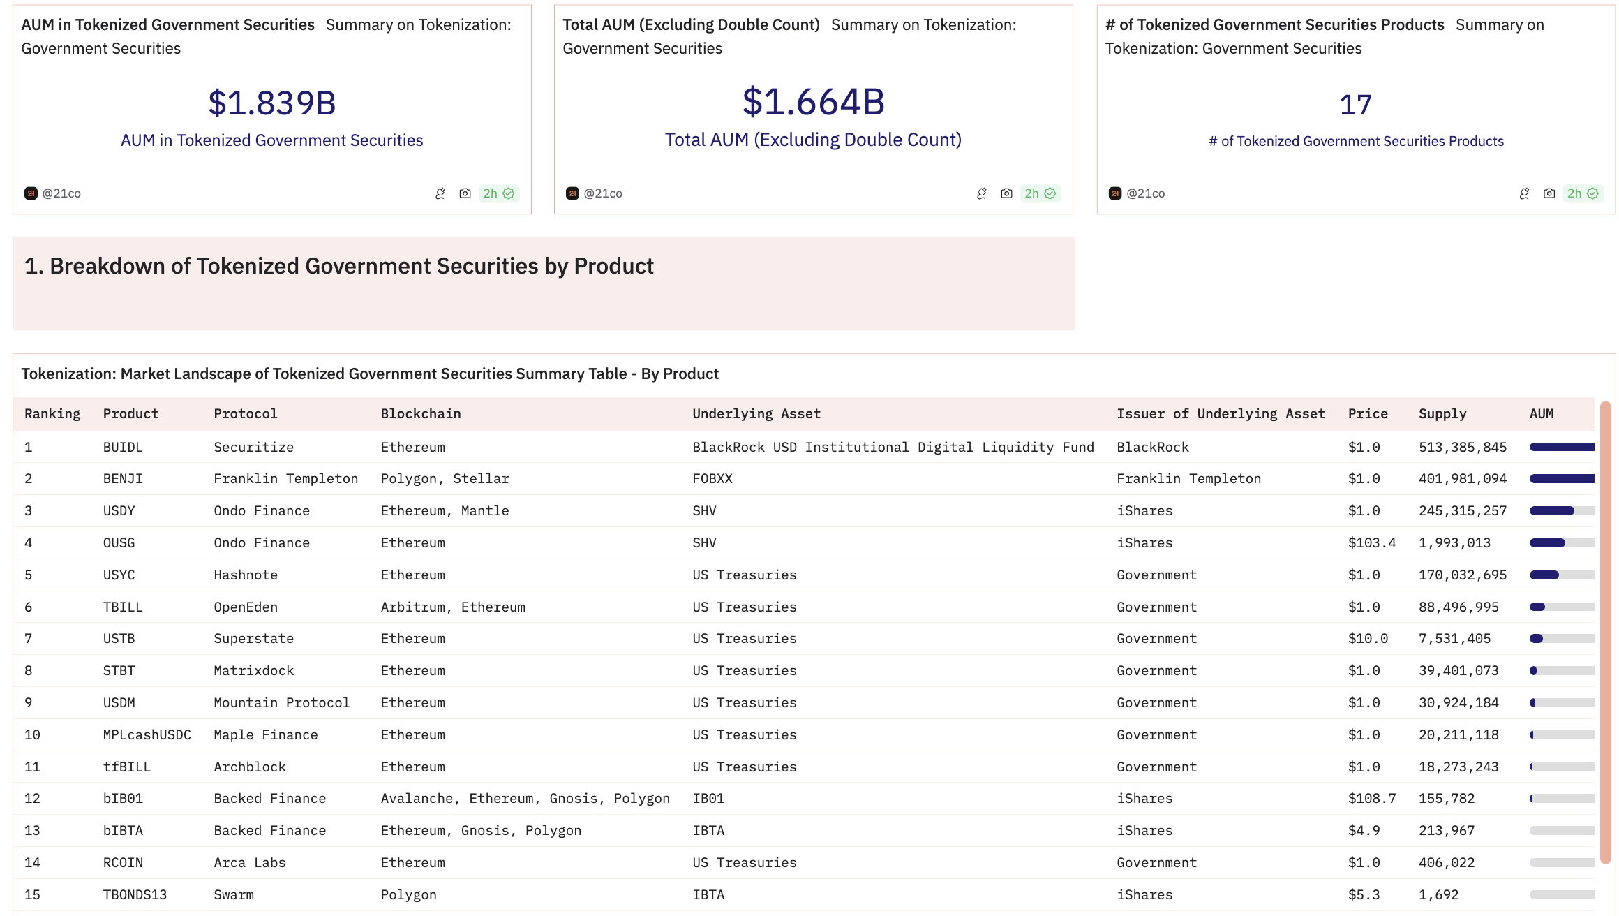Select the 'Arbitrum, Ethereum' blockchain cell
The height and width of the screenshot is (916, 1619).
point(453,607)
